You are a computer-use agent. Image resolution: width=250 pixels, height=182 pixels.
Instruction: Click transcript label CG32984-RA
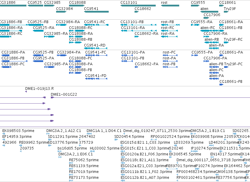click(68, 22)
